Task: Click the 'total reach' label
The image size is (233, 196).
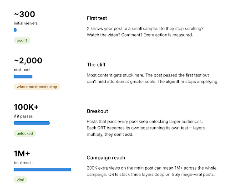Action: point(23,163)
